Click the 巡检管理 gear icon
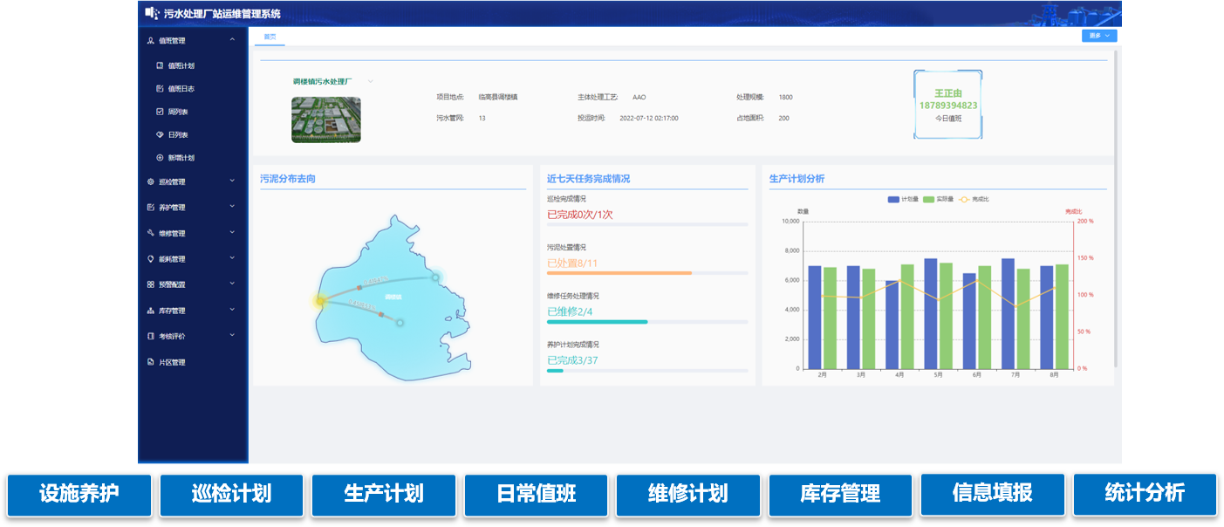The image size is (1224, 527). (151, 182)
